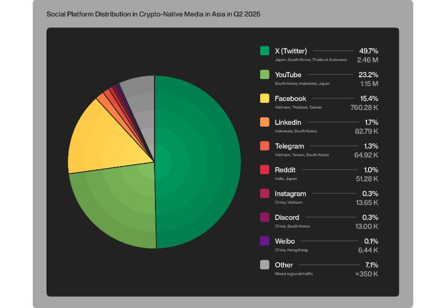Click the light green YouTube legend swatch
Screen dimensions: 446x308
[x=265, y=75]
